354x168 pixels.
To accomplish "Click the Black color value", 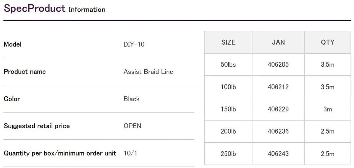I will 131,99.
